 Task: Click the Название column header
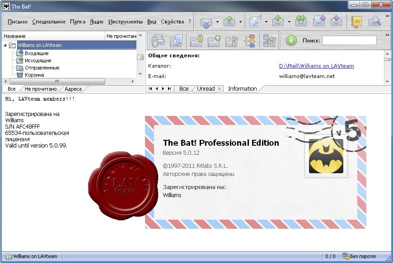click(53, 36)
